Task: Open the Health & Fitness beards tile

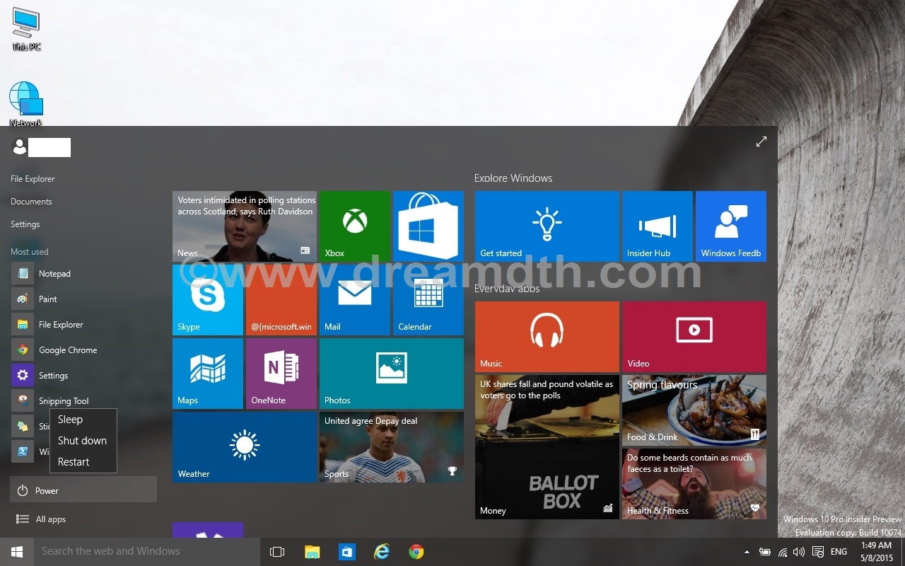Action: point(694,484)
